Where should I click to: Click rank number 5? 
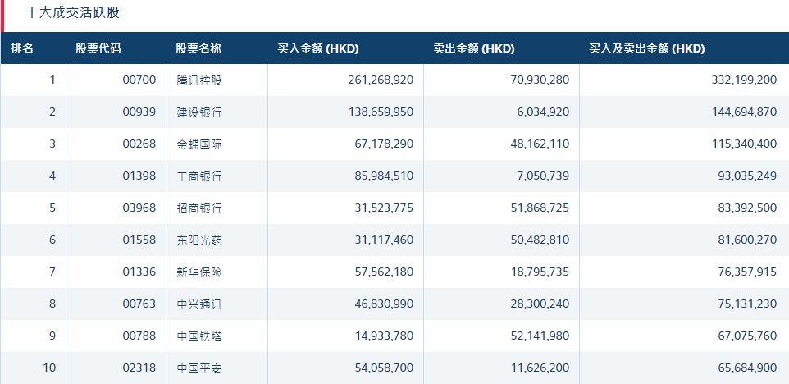point(52,208)
